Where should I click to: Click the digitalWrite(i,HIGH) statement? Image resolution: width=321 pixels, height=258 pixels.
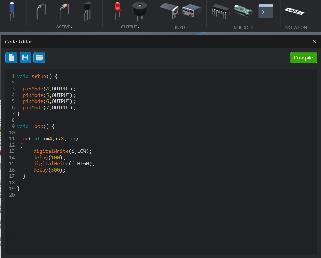click(64, 164)
